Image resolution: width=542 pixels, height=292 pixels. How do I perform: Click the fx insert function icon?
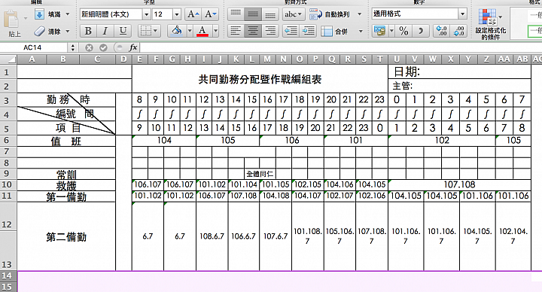pyautogui.click(x=133, y=47)
